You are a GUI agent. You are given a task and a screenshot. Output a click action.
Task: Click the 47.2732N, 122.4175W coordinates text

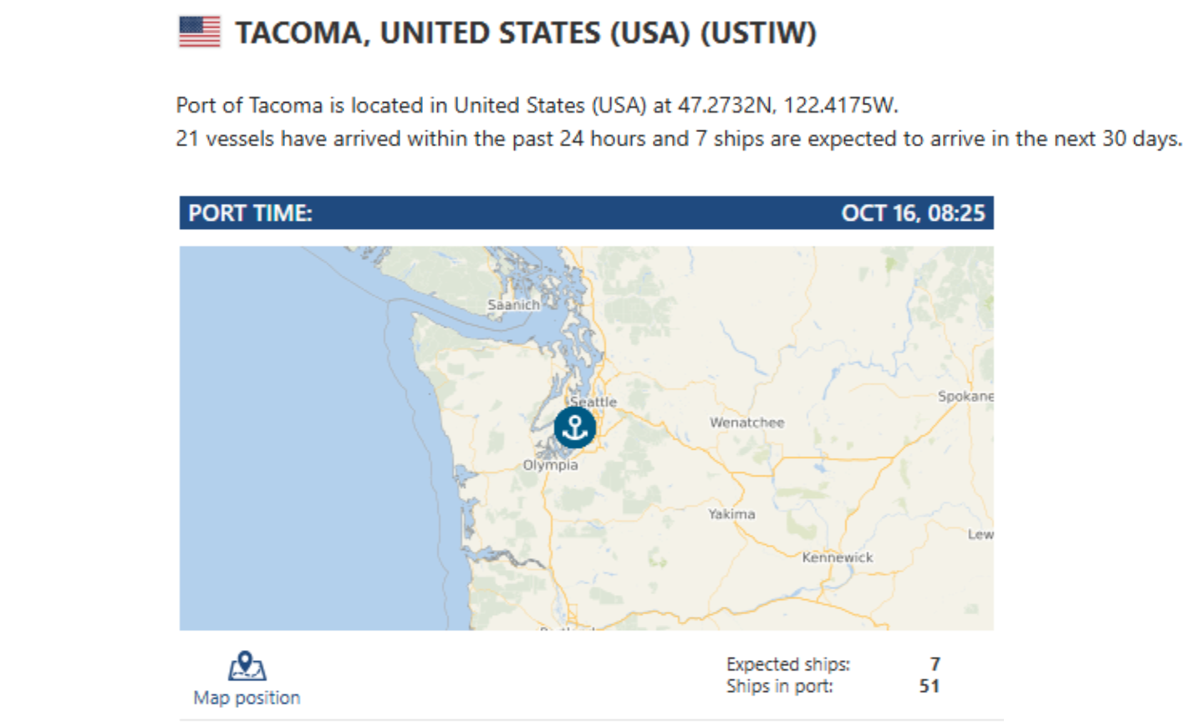click(787, 105)
